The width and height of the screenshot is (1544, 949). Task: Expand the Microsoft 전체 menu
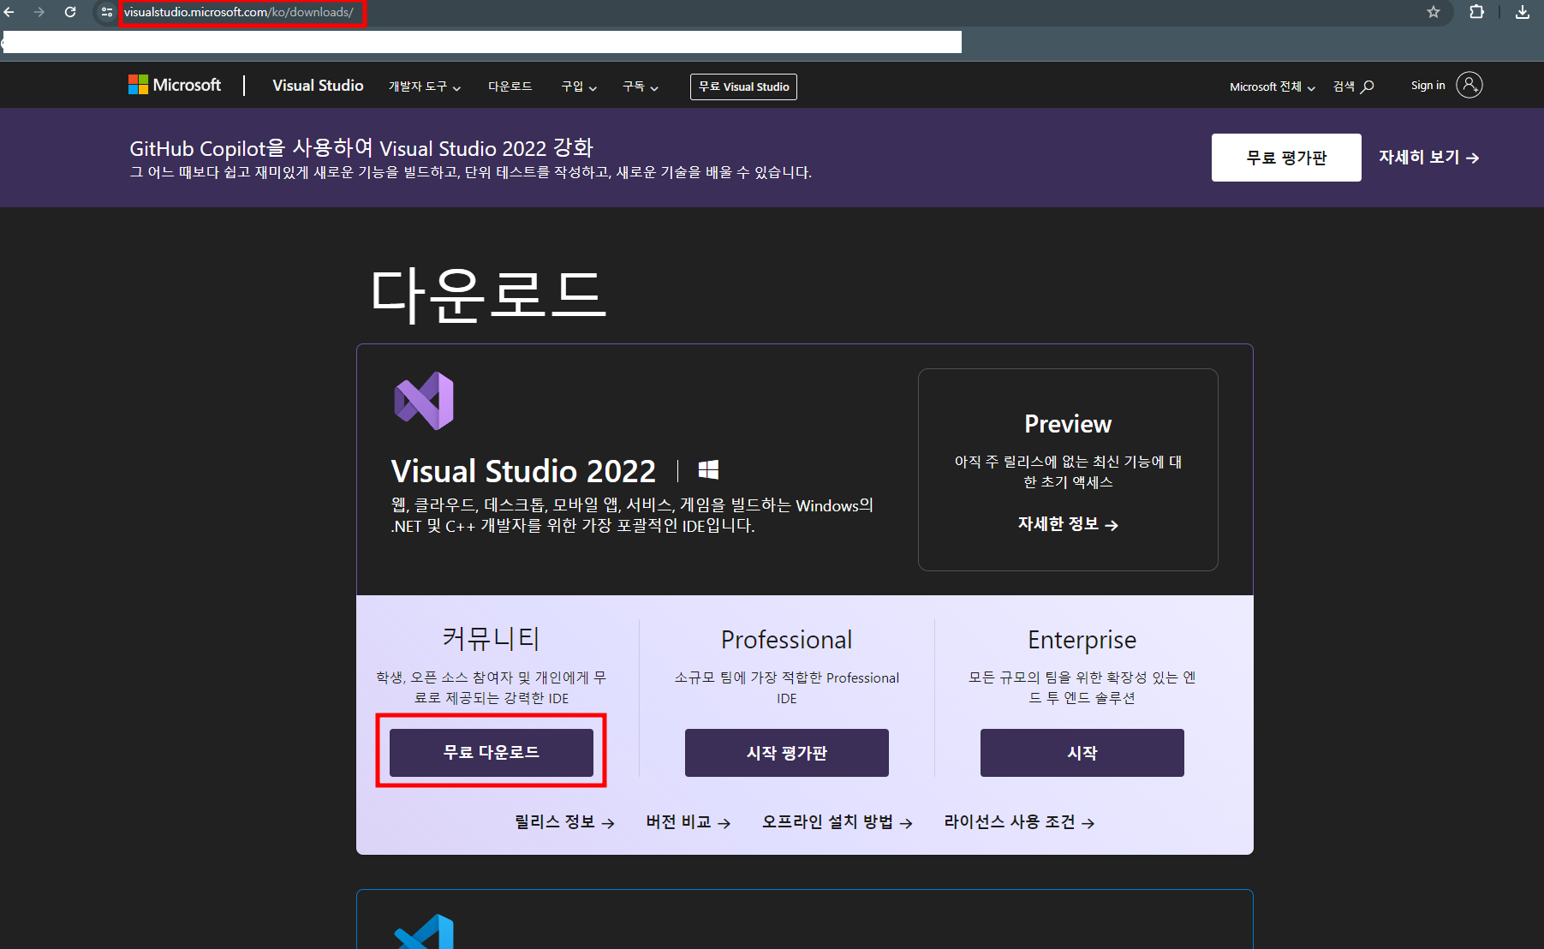pos(1273,87)
